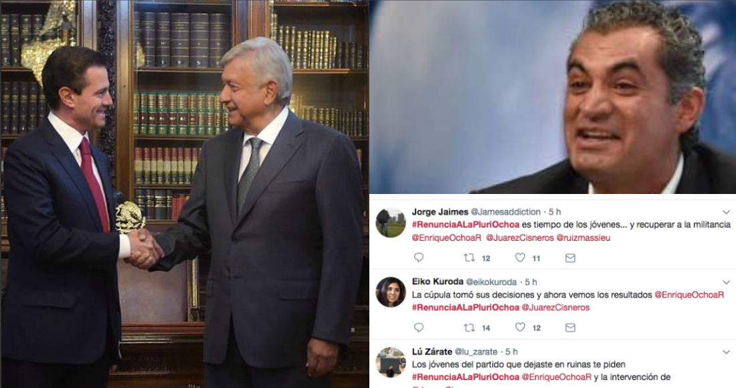The height and width of the screenshot is (388, 736).
Task: Open Lú Zárate's profile avatar
Action: 391,362
